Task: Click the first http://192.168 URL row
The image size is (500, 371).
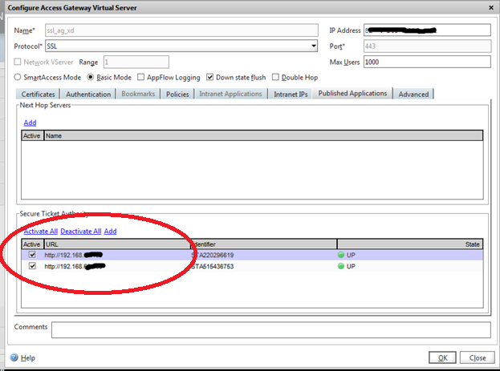Action: tap(74, 255)
